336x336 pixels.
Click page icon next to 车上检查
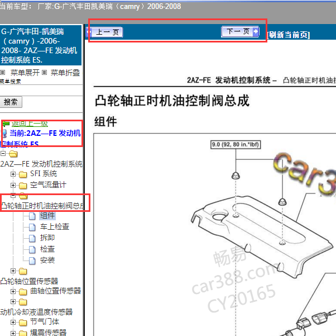(x=32, y=227)
